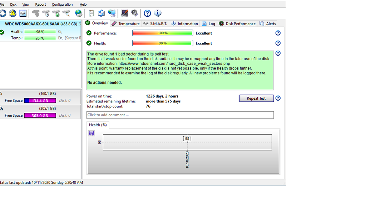This screenshot has width=366, height=205.
Task: Click the Refresh toolbar icon
Action: click(3, 13)
